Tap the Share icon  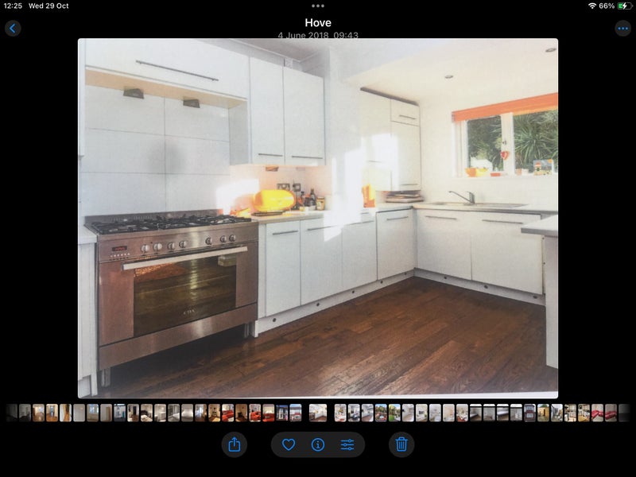coord(235,444)
